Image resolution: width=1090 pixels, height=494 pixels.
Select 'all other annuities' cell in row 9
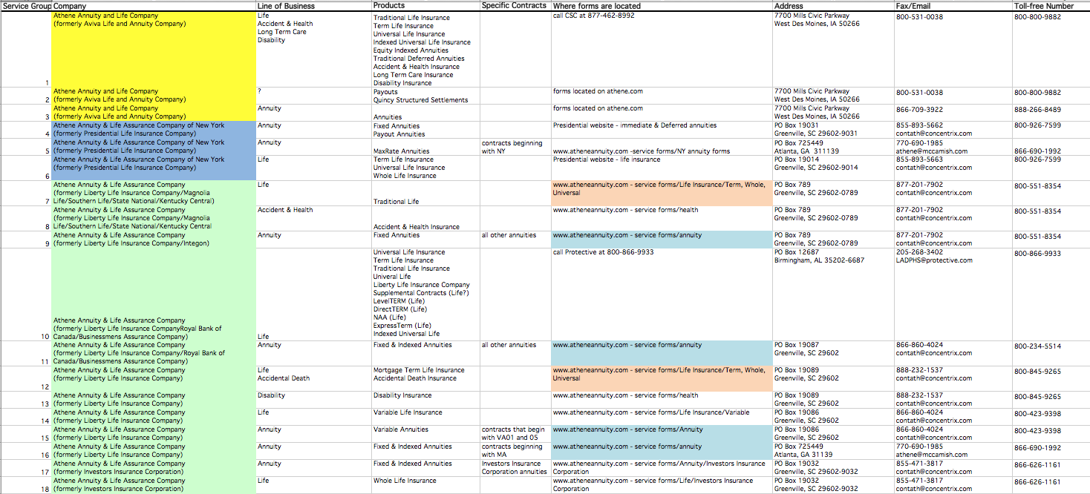click(x=515, y=240)
